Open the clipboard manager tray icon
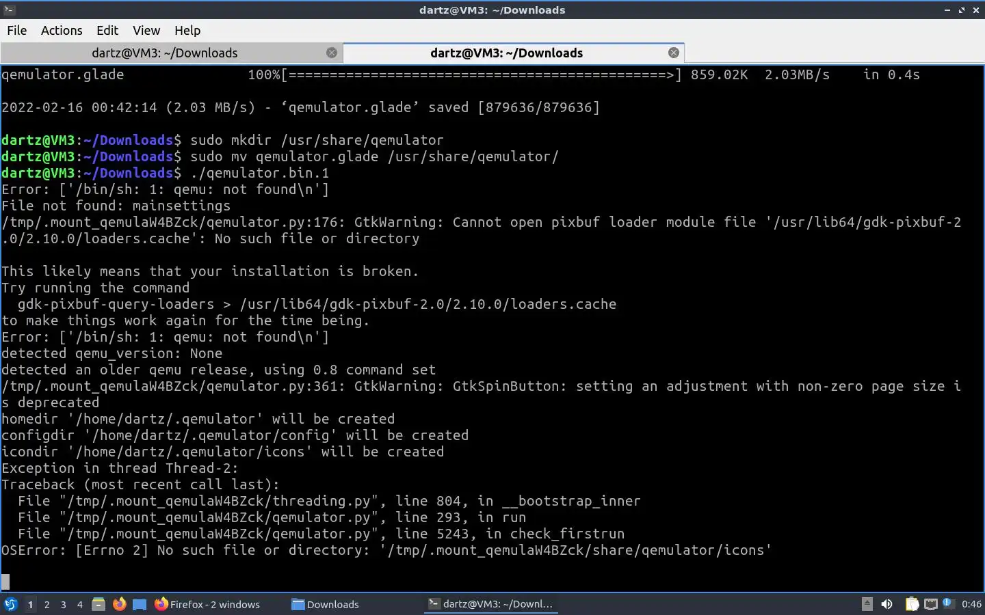Viewport: 985px width, 615px height. click(912, 604)
